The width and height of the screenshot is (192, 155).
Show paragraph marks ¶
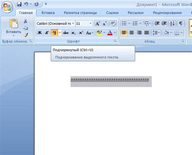click(x=181, y=23)
